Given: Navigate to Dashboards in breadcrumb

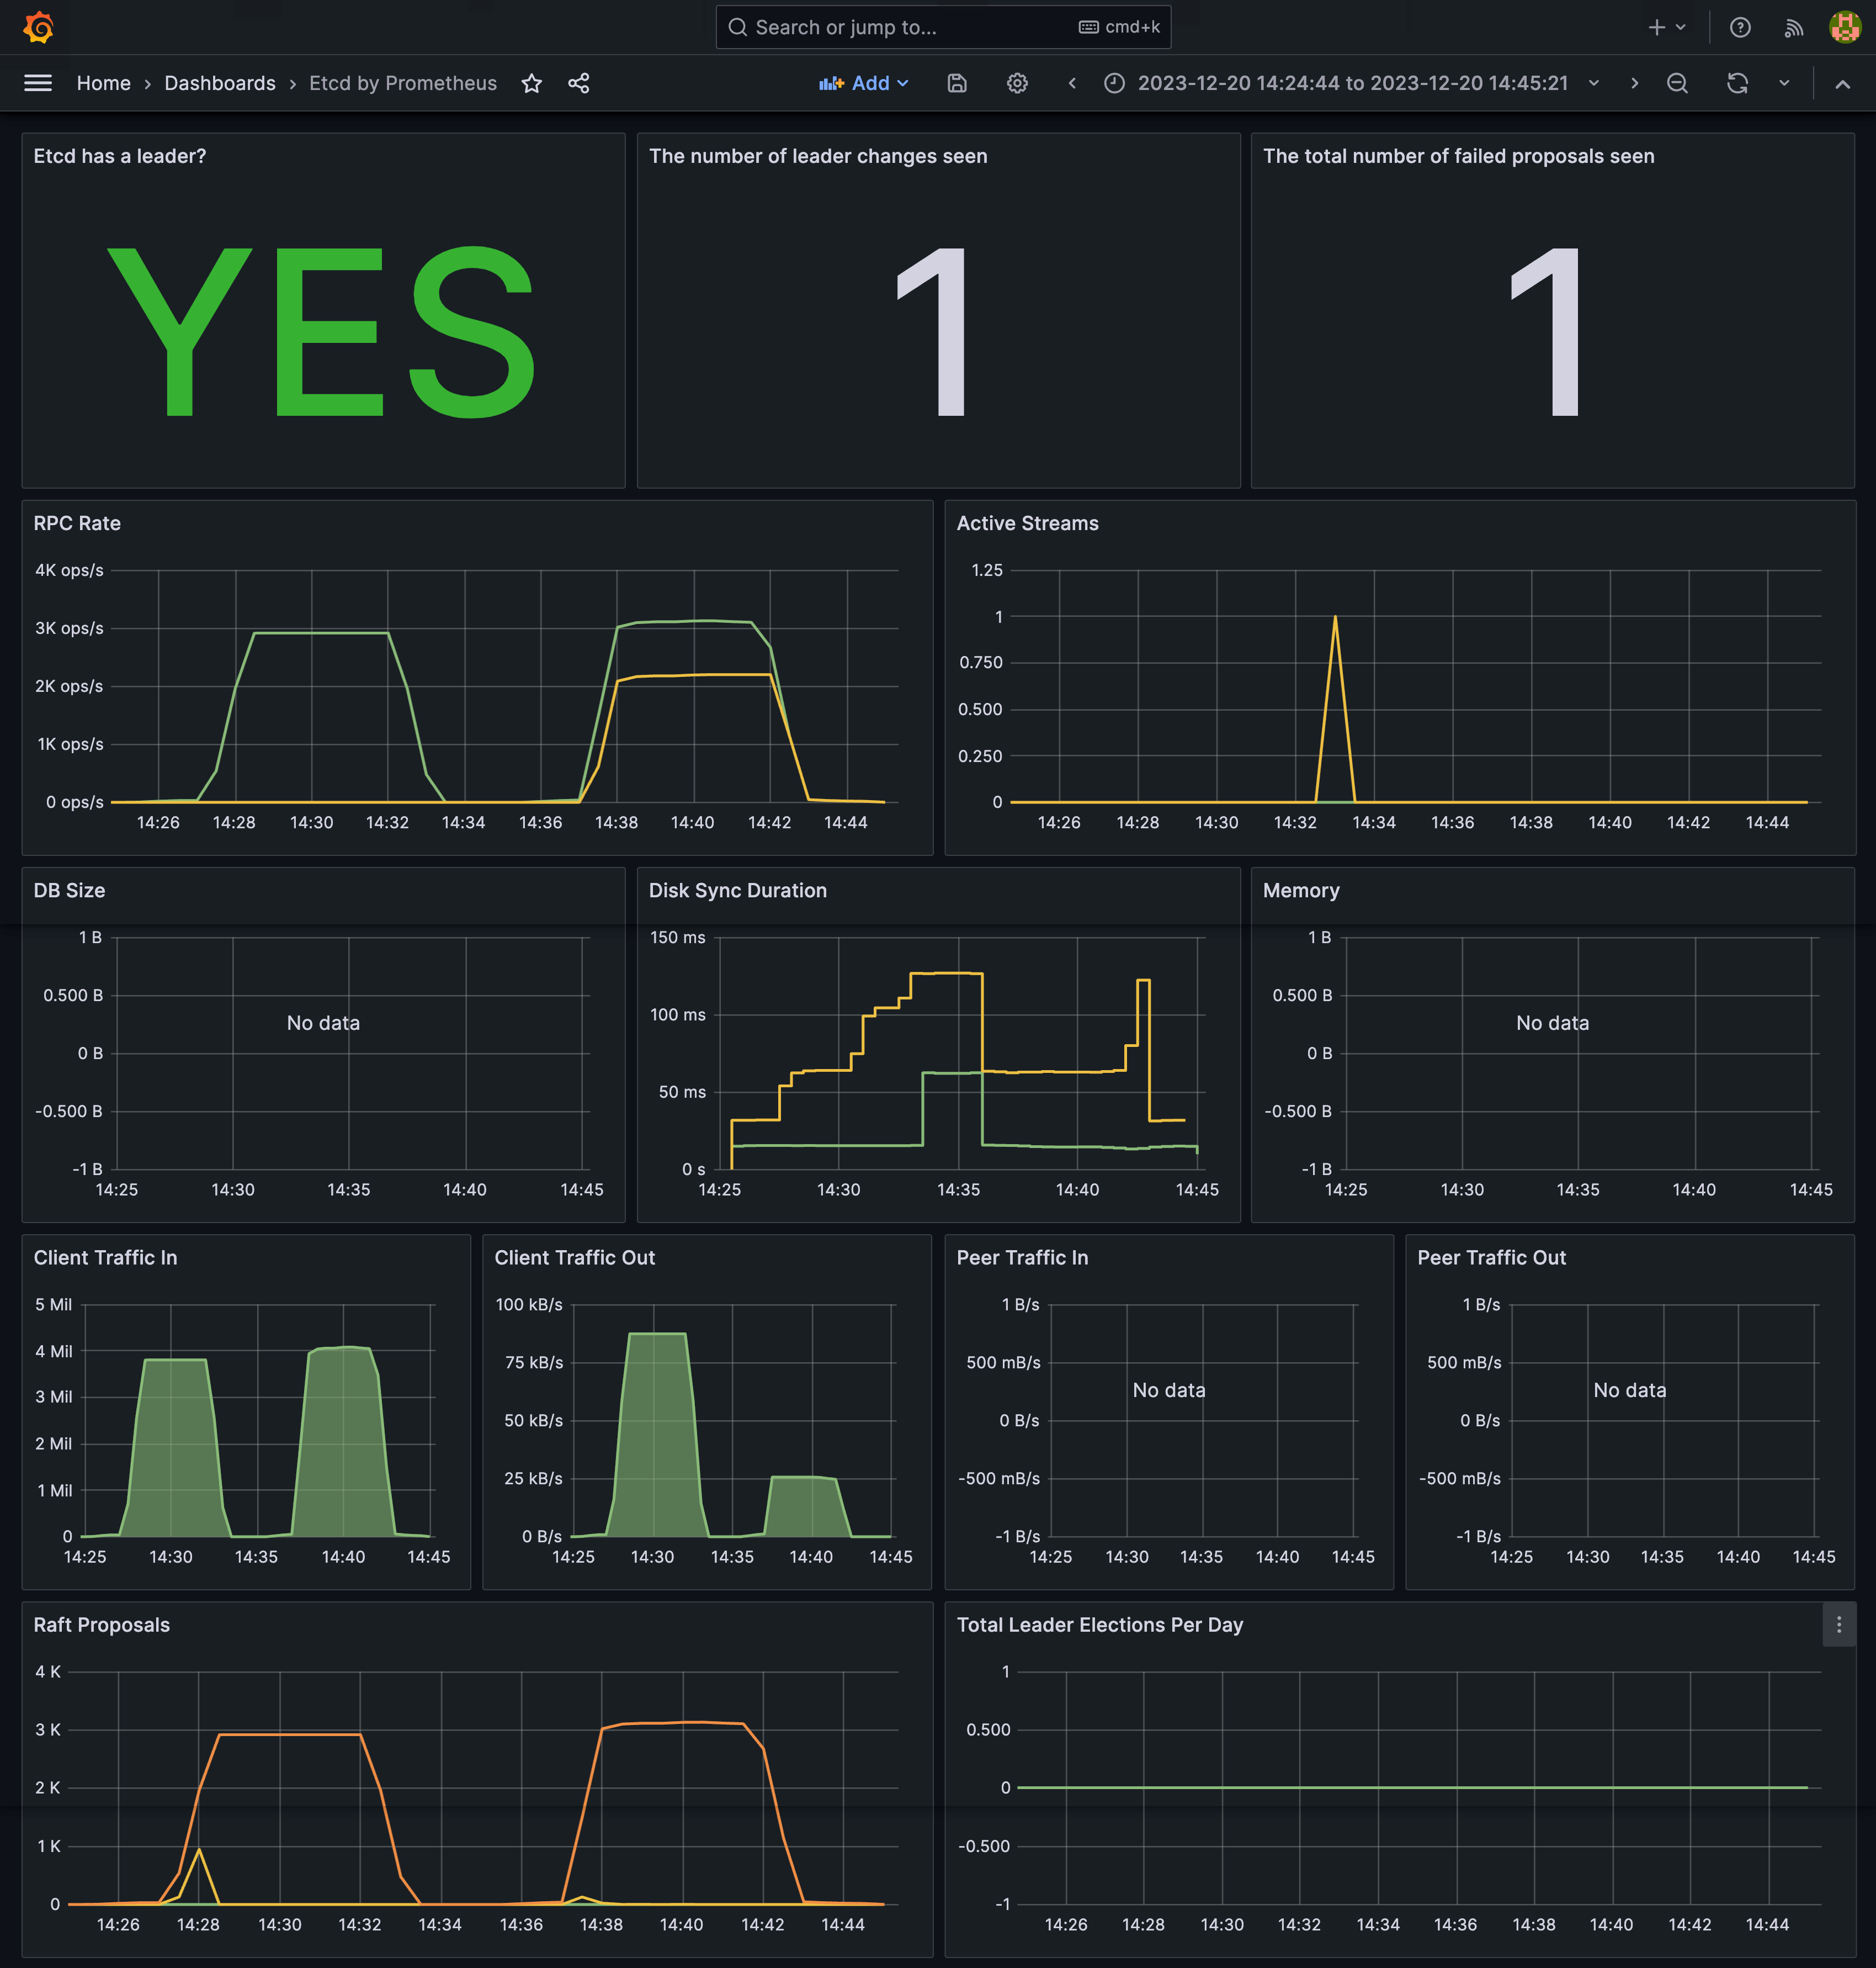Looking at the screenshot, I should coord(220,83).
